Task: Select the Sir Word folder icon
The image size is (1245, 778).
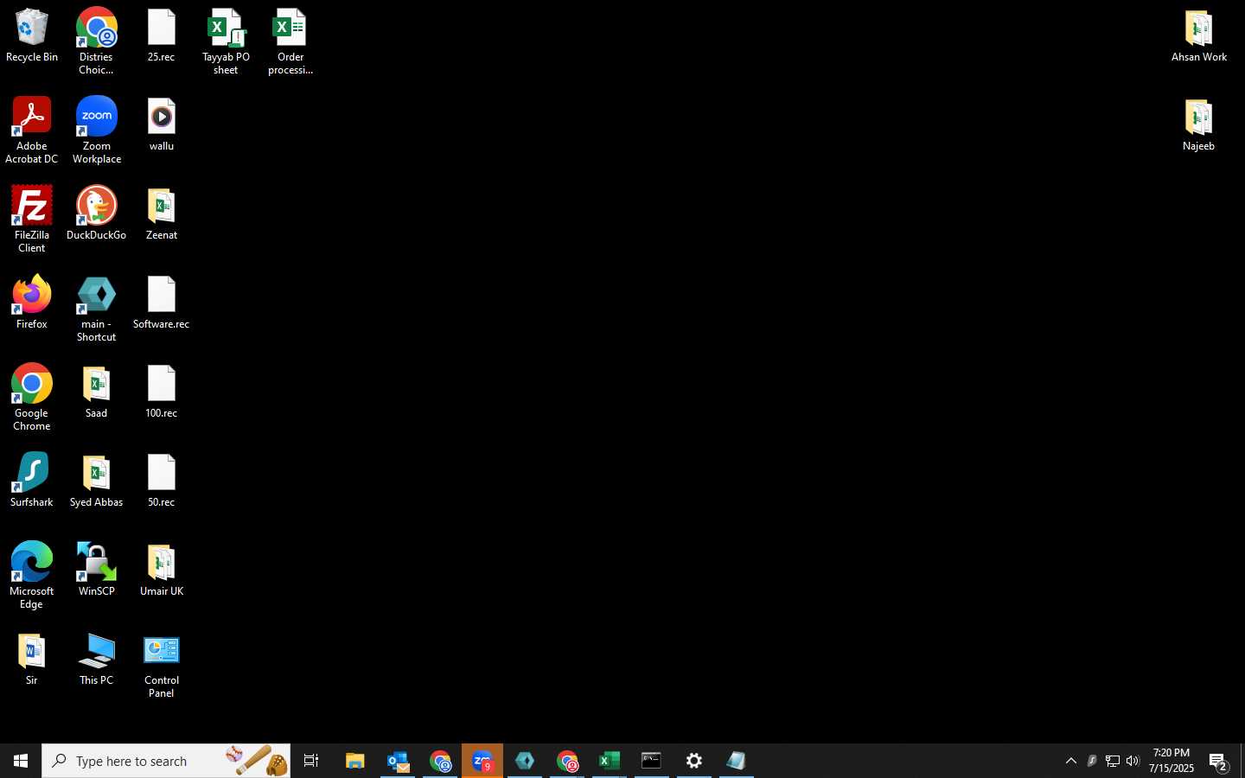Action: [32, 660]
